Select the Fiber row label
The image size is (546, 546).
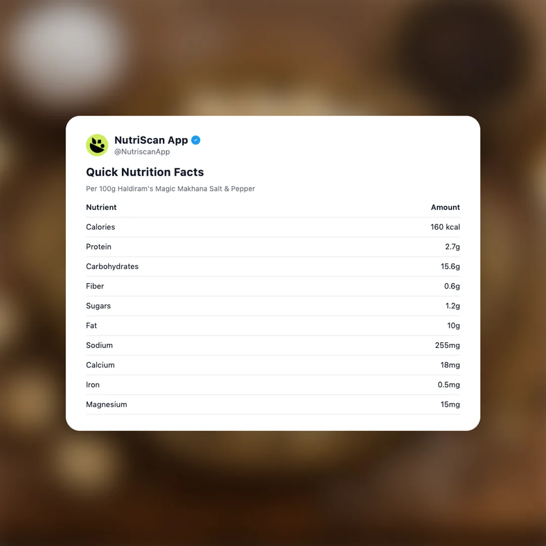tap(95, 286)
